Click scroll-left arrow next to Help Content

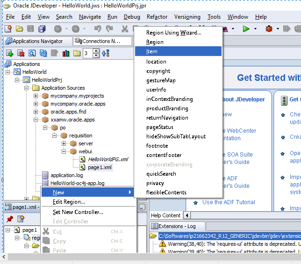pos(187,215)
